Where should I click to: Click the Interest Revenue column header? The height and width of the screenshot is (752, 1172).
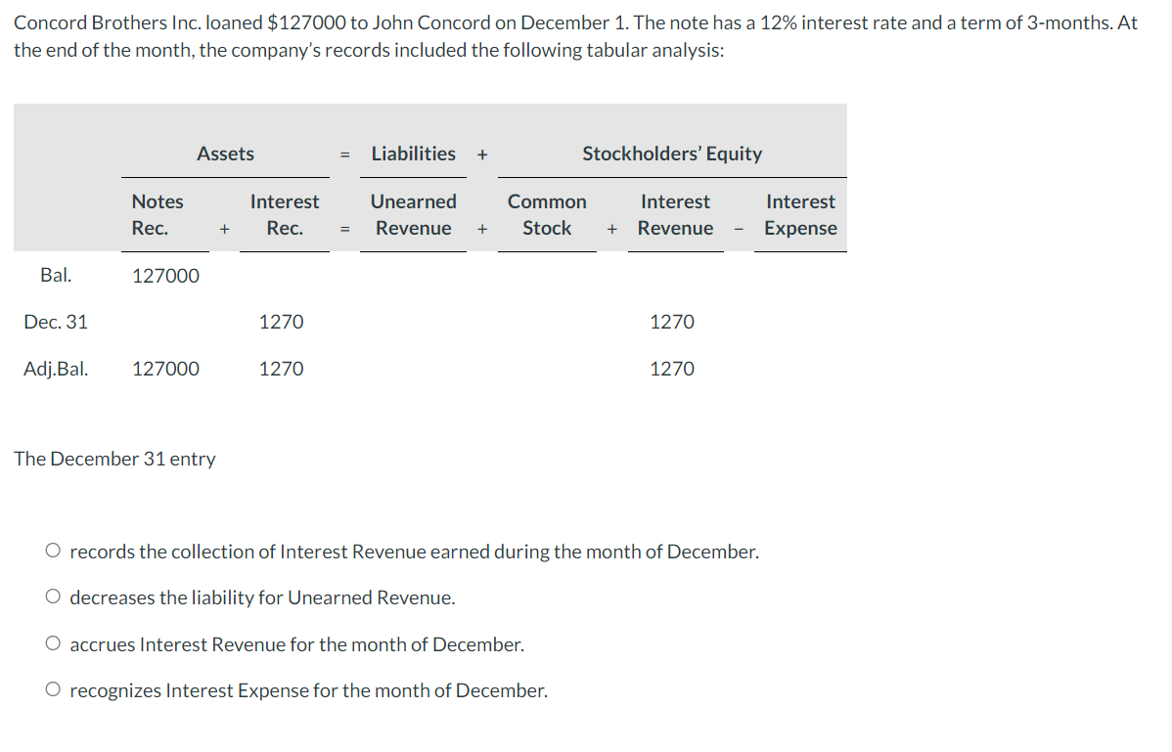point(675,214)
